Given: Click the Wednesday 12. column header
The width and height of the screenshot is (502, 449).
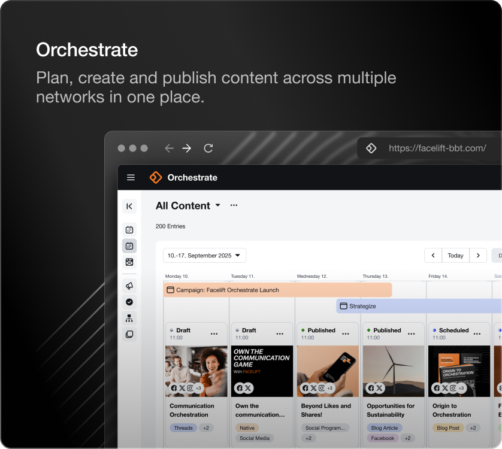Looking at the screenshot, I should coord(312,276).
